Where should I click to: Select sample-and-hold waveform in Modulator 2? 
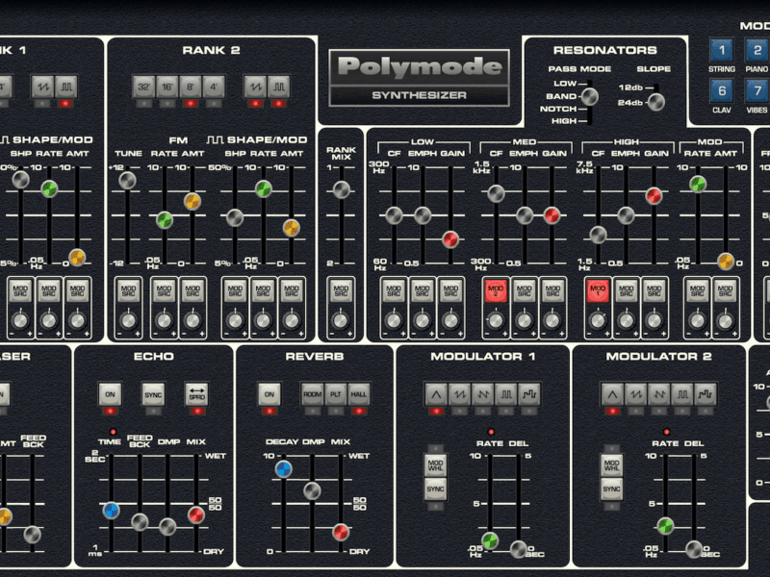(x=706, y=394)
